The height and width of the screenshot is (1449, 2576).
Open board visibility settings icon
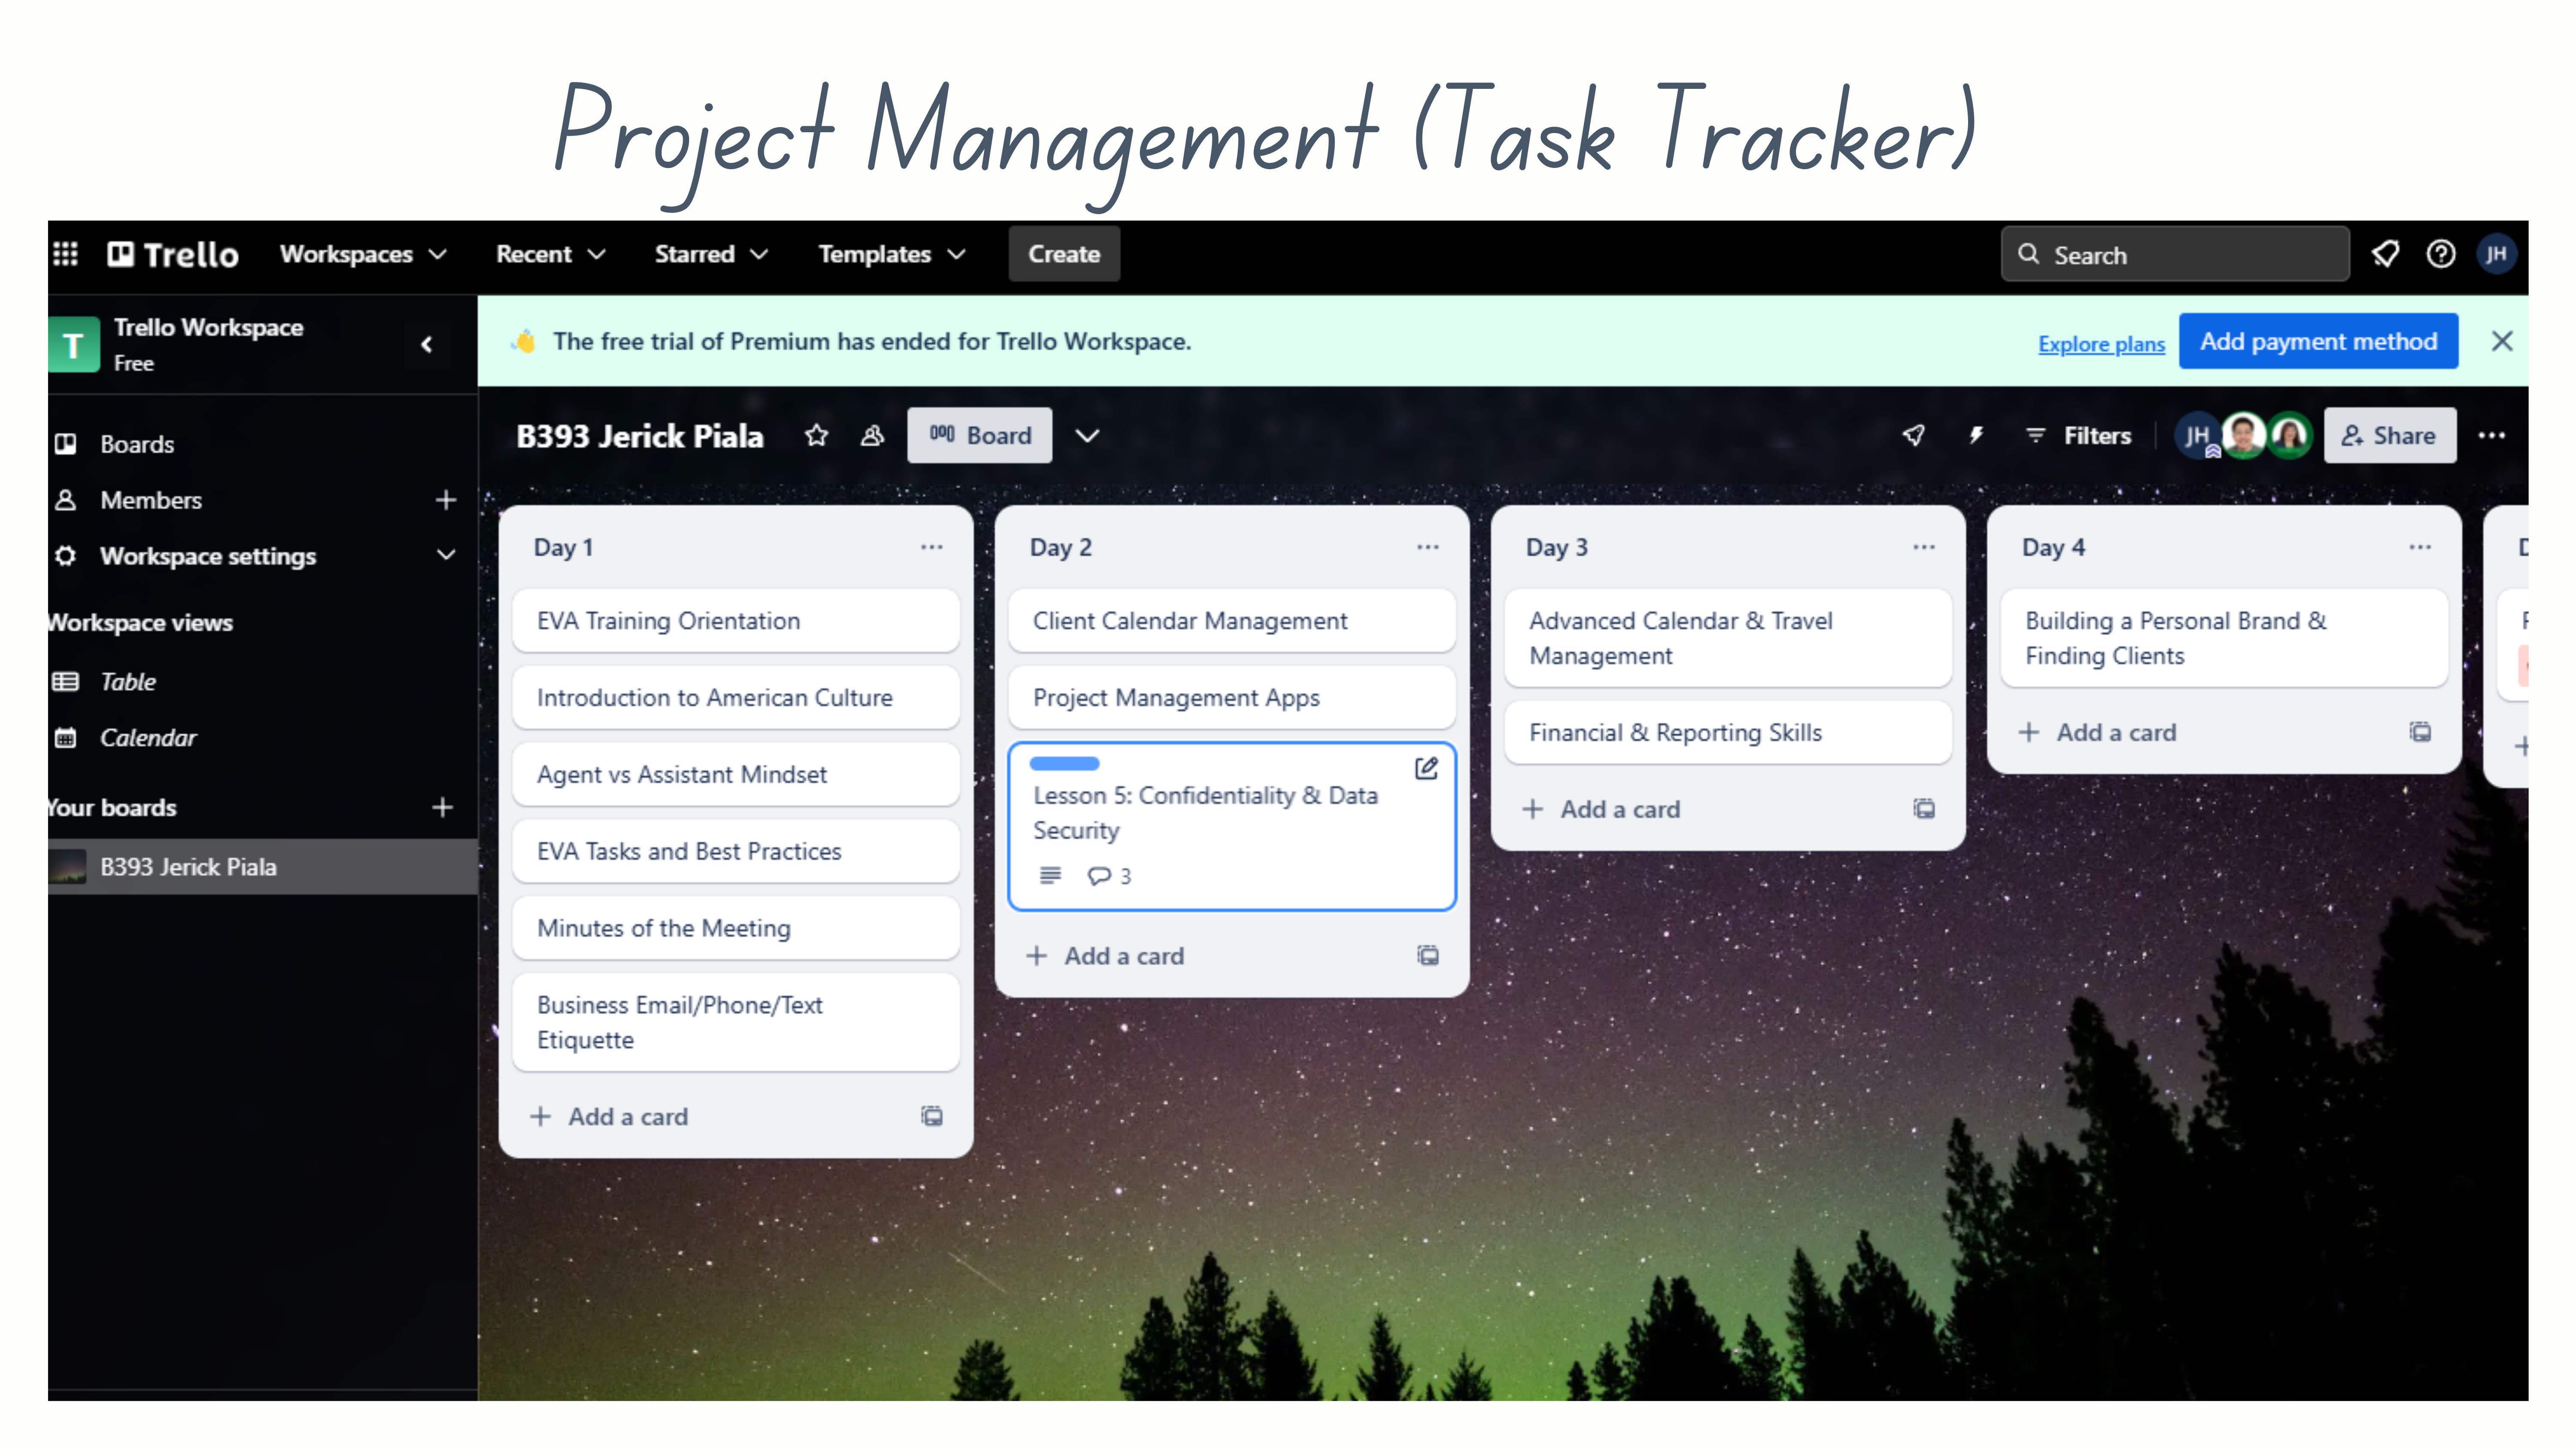coord(872,435)
